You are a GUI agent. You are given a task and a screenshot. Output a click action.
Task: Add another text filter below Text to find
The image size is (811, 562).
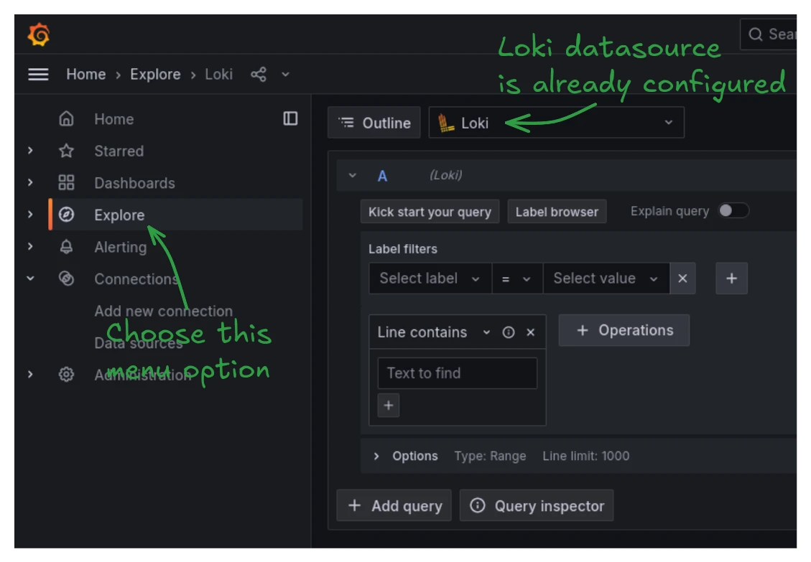point(389,406)
